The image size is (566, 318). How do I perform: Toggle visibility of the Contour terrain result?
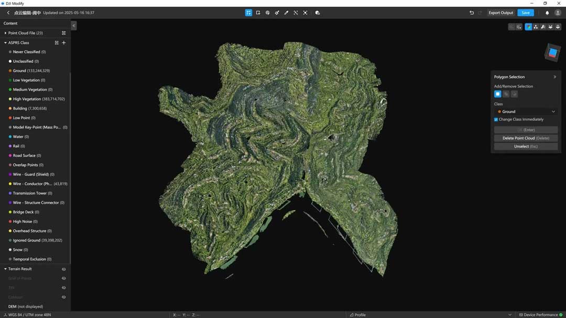pyautogui.click(x=63, y=297)
